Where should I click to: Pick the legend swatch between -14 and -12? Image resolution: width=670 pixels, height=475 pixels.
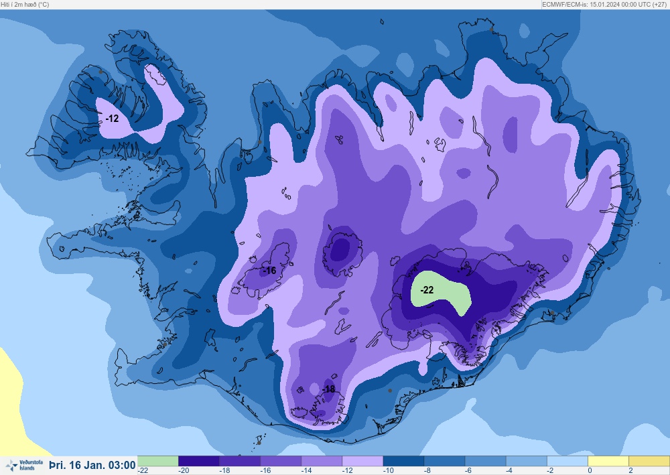322,461
